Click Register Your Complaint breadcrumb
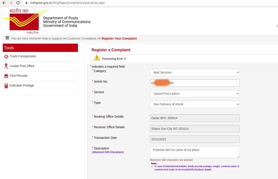Image resolution: width=278 pixels, height=179 pixels. pos(119,39)
